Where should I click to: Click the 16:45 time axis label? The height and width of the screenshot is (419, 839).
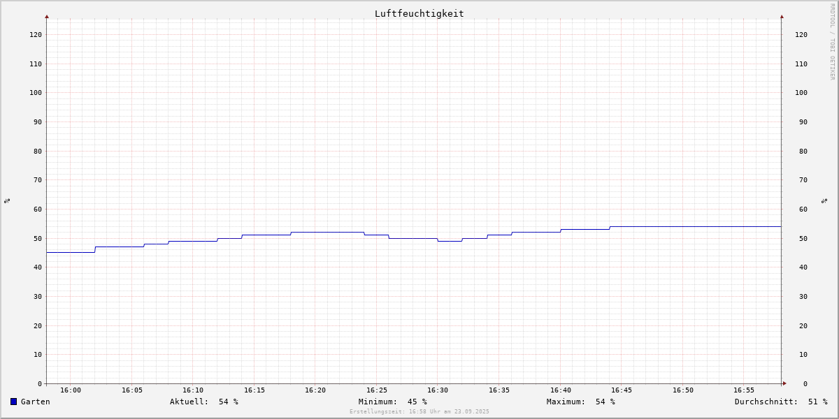point(622,390)
